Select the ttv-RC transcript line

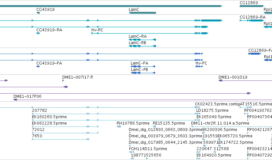[x=150, y=33]
